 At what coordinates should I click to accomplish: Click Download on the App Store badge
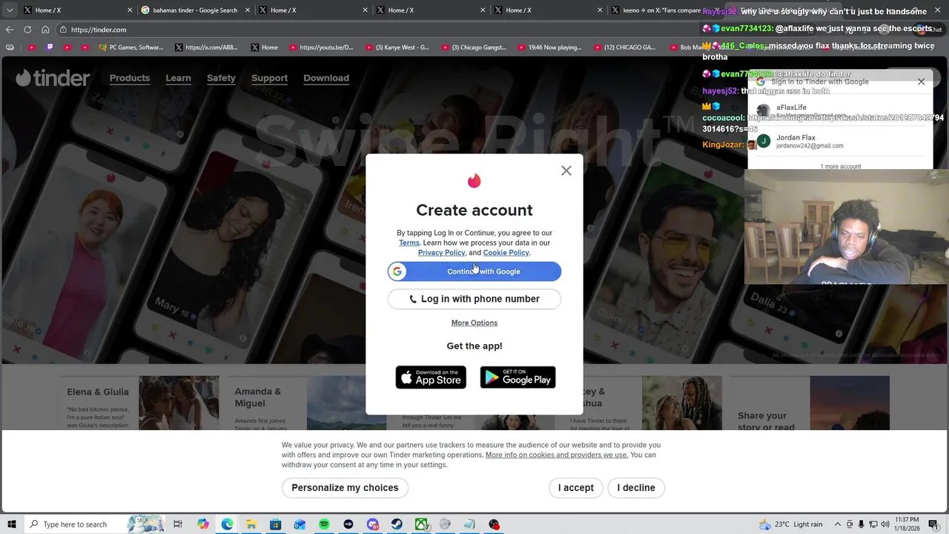431,378
